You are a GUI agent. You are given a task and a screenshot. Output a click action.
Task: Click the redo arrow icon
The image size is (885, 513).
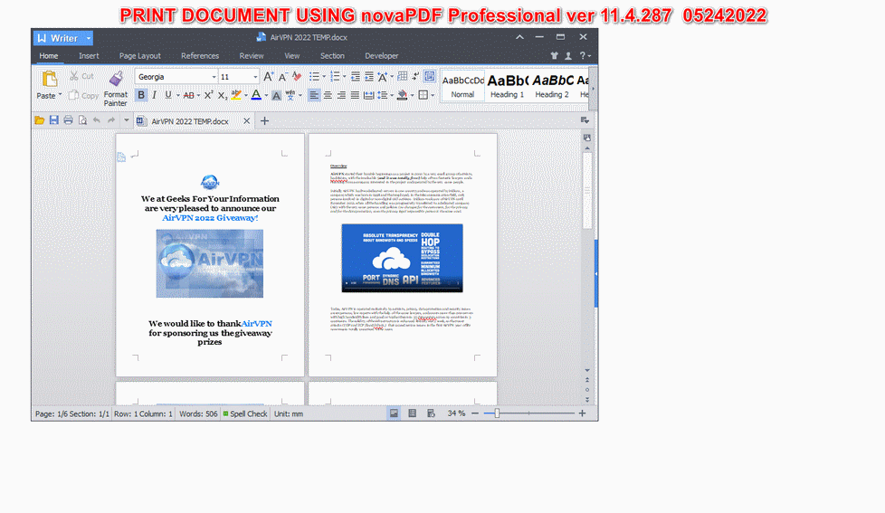coord(111,120)
